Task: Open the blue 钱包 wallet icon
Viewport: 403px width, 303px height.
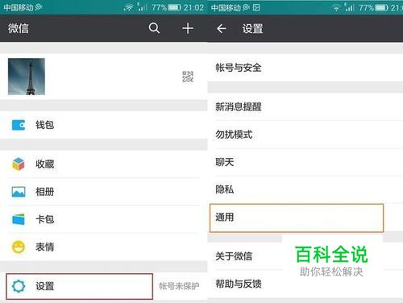Action: [19, 125]
